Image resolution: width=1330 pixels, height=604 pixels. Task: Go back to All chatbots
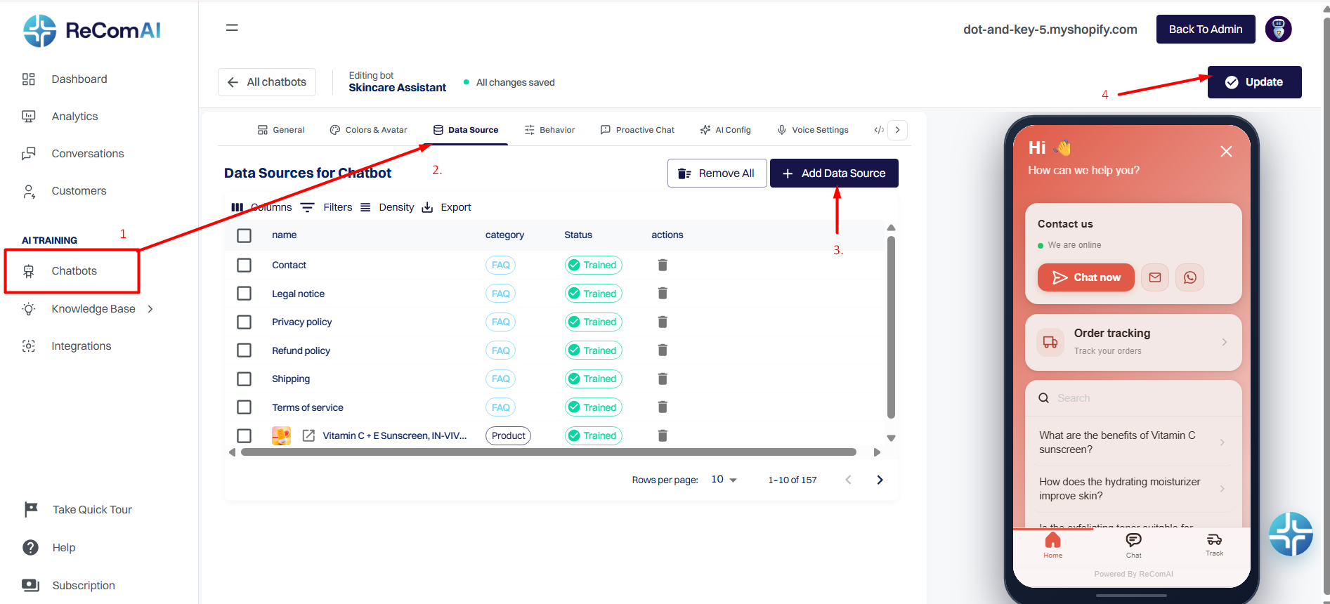coord(267,82)
